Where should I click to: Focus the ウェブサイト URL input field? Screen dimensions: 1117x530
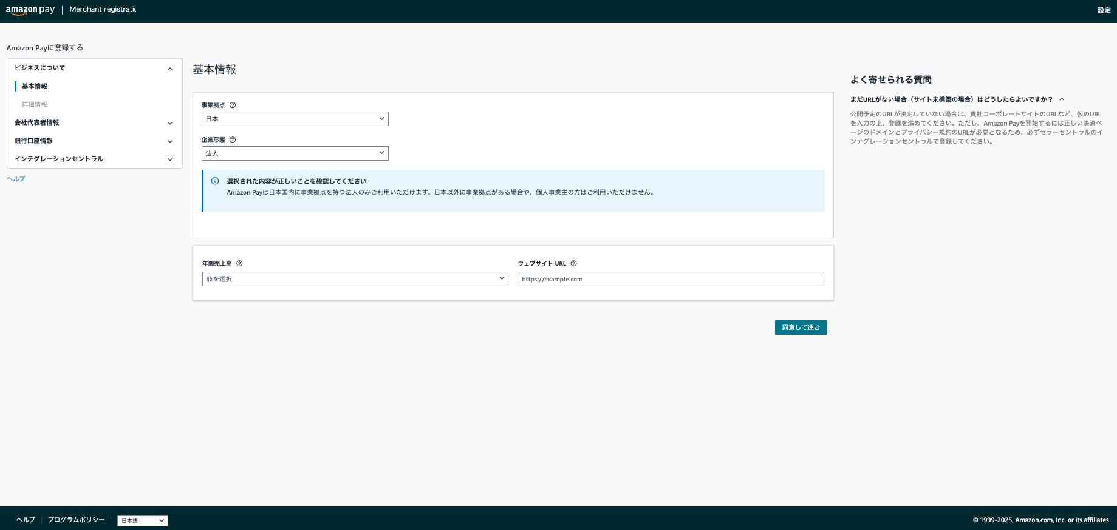click(x=671, y=279)
